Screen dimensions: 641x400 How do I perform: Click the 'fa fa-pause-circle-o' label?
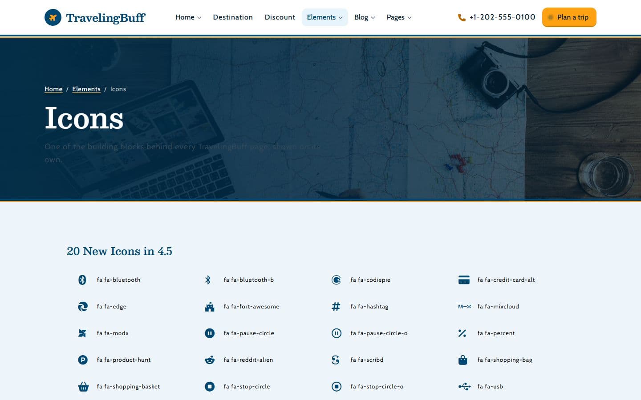coord(379,333)
